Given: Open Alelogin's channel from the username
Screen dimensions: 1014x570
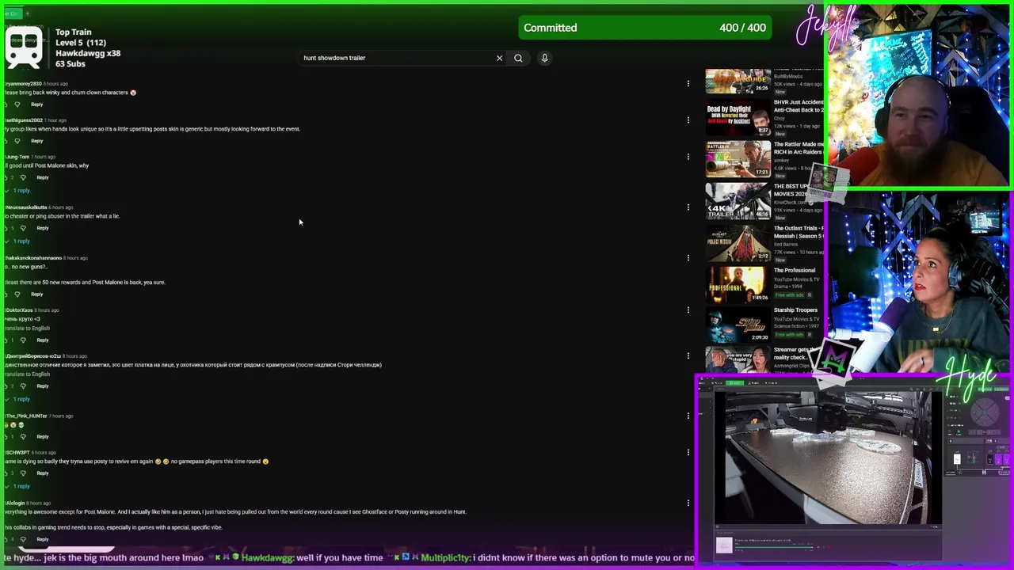Looking at the screenshot, I should pos(16,503).
